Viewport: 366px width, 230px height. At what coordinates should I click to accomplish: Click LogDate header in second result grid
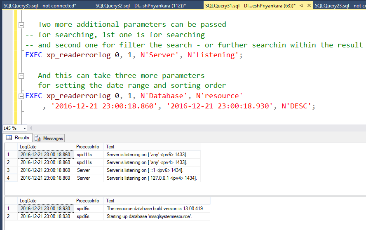pos(46,201)
